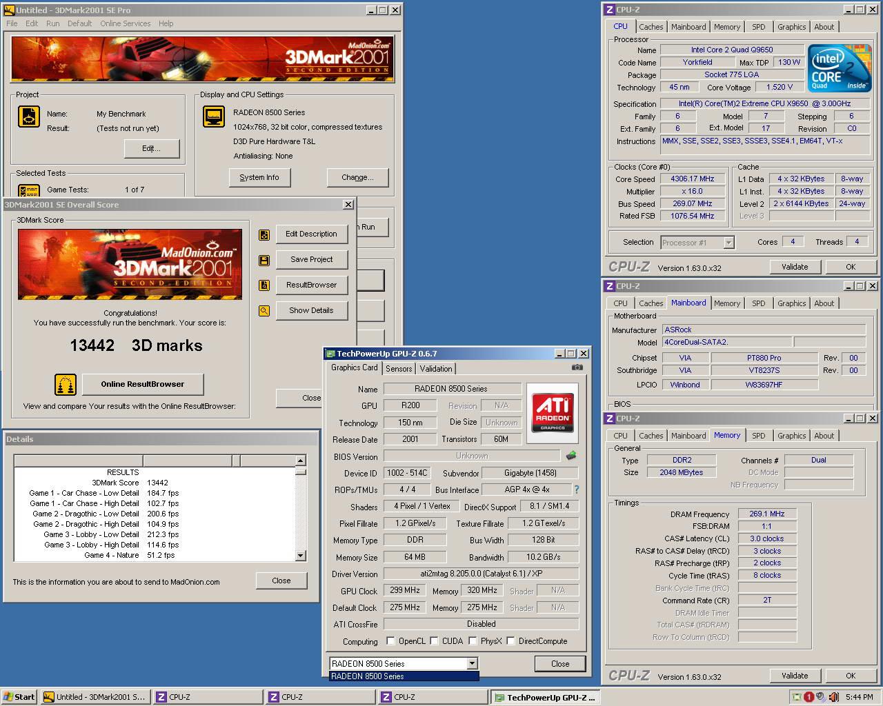Open the GPU selection dropdown in GPU-Z
The width and height of the screenshot is (883, 706).
click(x=473, y=664)
